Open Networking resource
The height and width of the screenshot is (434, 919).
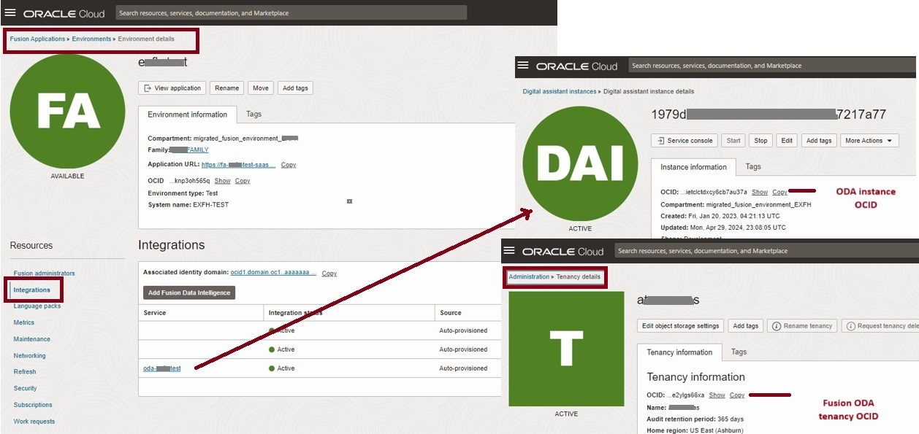[x=29, y=356]
